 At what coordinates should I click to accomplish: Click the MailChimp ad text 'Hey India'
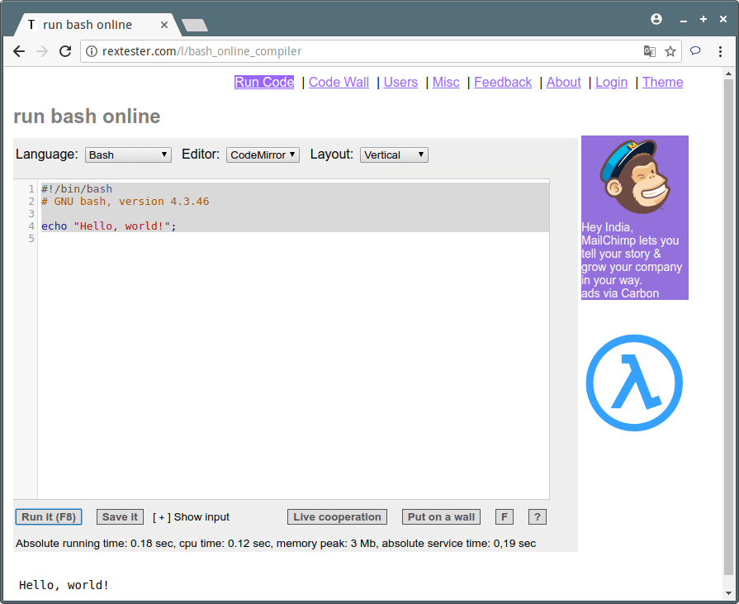(x=607, y=227)
